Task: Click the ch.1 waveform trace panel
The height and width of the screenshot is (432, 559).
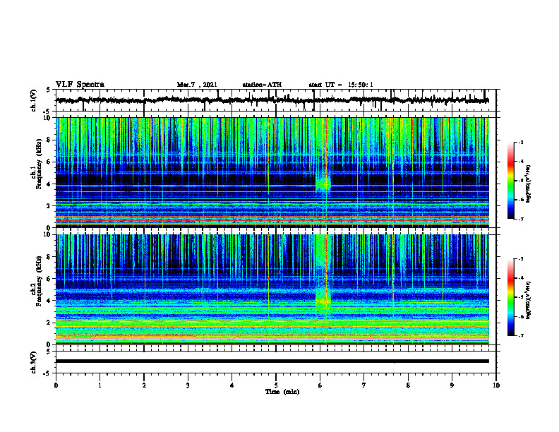Action: [x=276, y=100]
